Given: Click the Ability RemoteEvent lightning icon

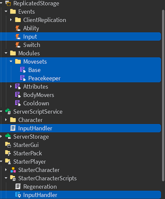Looking at the screenshot, I should coord(18,28).
